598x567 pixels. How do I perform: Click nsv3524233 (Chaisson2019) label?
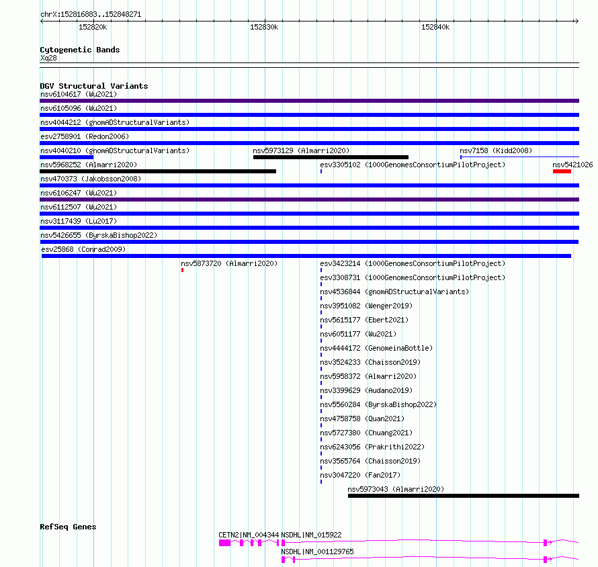click(x=370, y=362)
